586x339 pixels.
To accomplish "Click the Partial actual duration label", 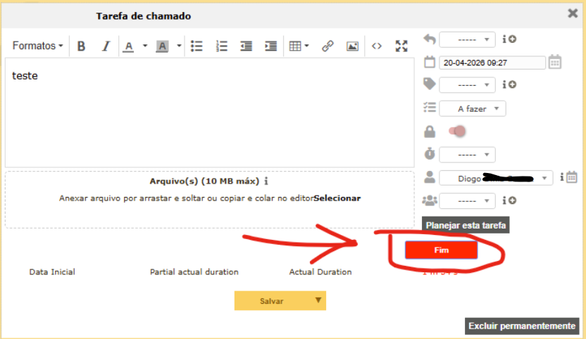I will (194, 271).
